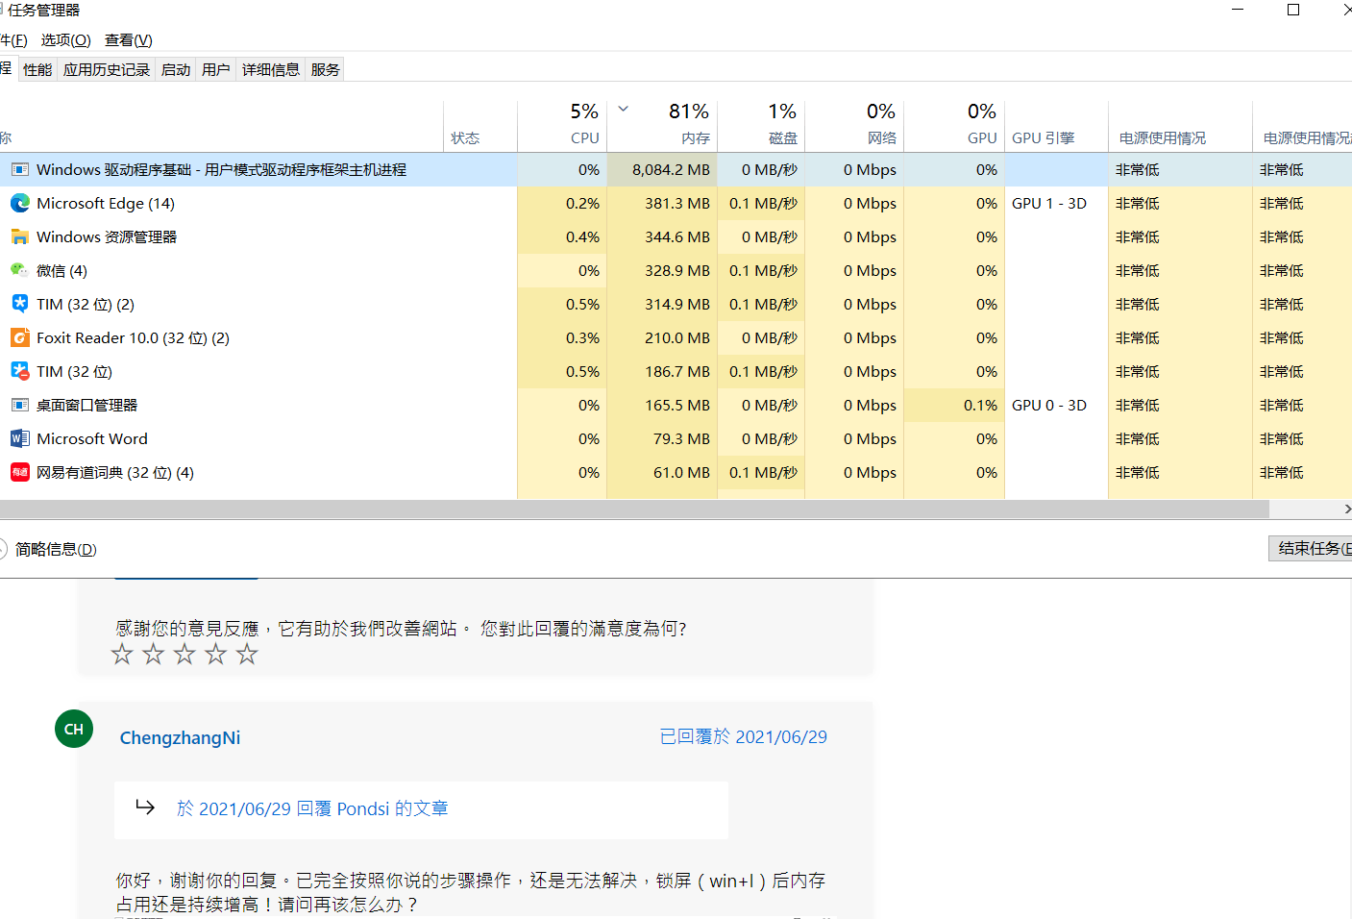1352x919 pixels.
Task: Minimize the Task Manager window
Action: pos(1238,10)
